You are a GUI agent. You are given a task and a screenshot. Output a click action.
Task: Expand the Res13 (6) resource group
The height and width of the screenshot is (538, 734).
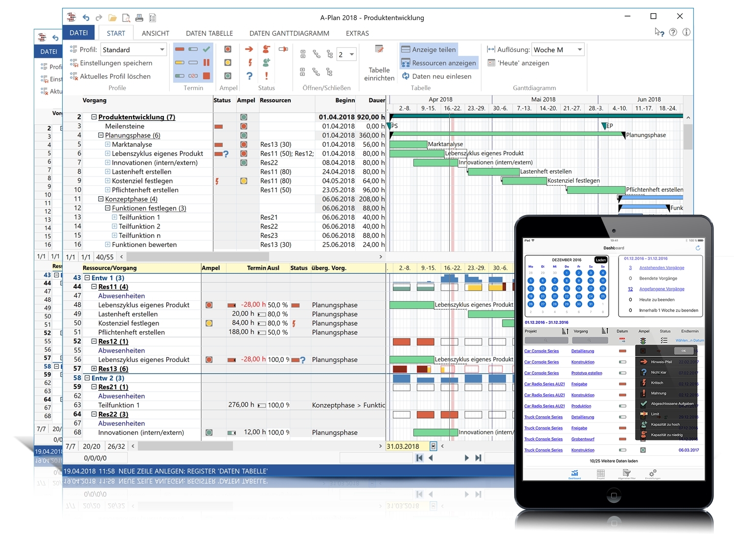94,369
